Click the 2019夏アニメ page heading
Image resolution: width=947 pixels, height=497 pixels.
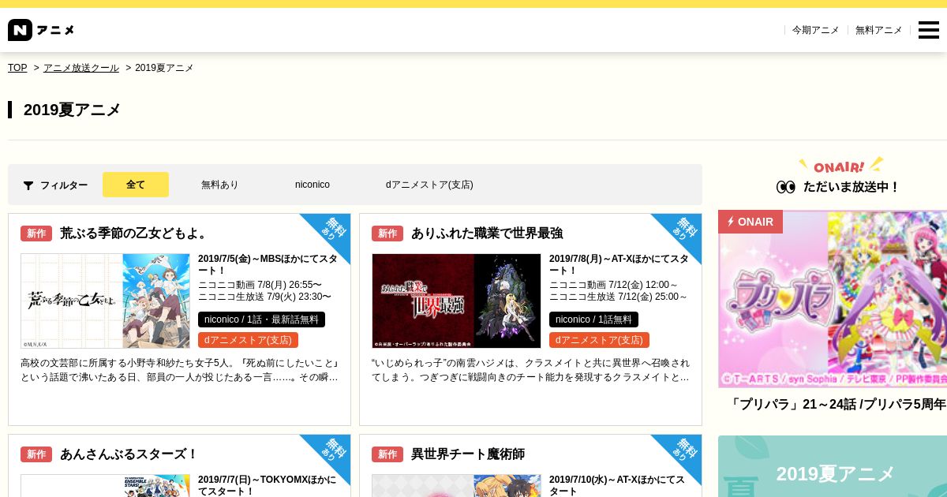(72, 110)
